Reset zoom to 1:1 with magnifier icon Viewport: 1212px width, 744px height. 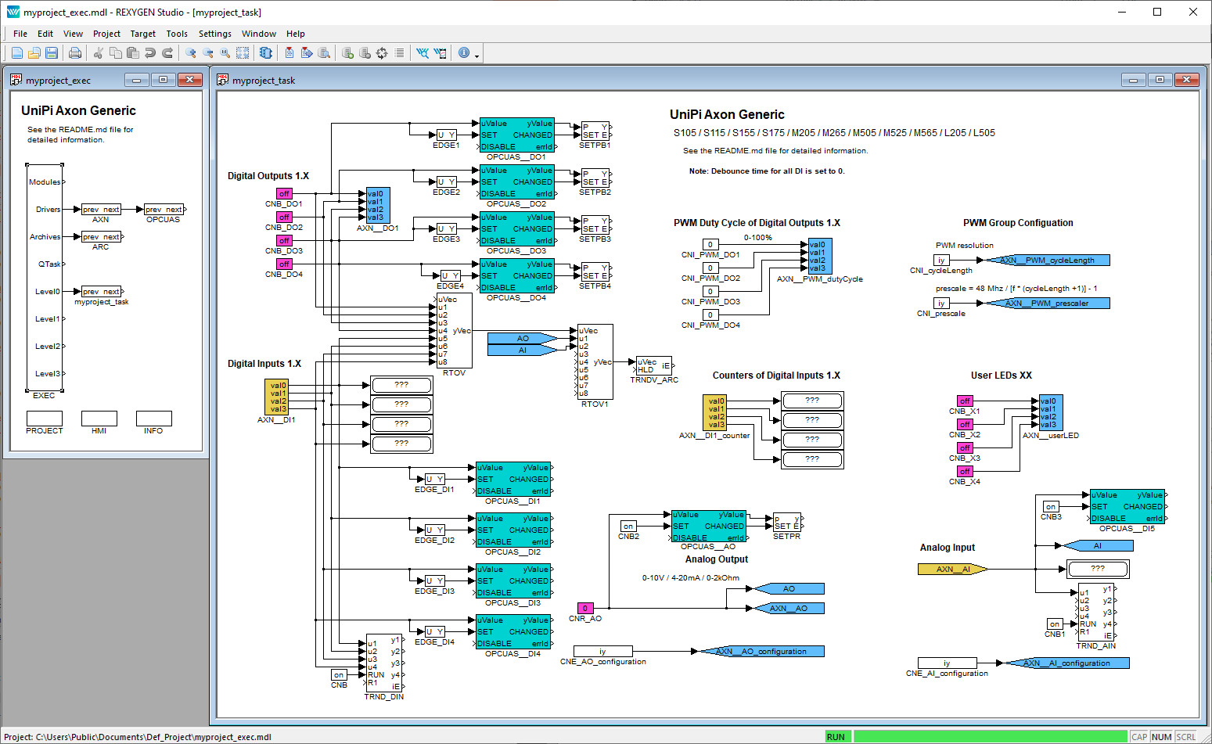point(225,53)
